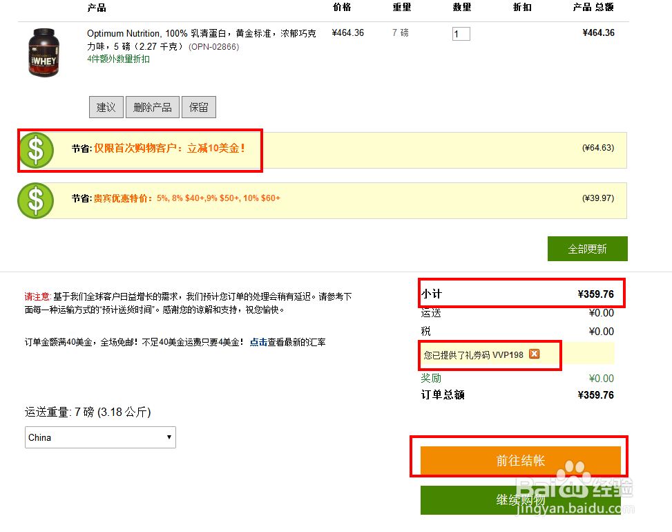Click the 贵宾优惠特价 discount tiers text
The width and height of the screenshot is (672, 532).
(187, 198)
